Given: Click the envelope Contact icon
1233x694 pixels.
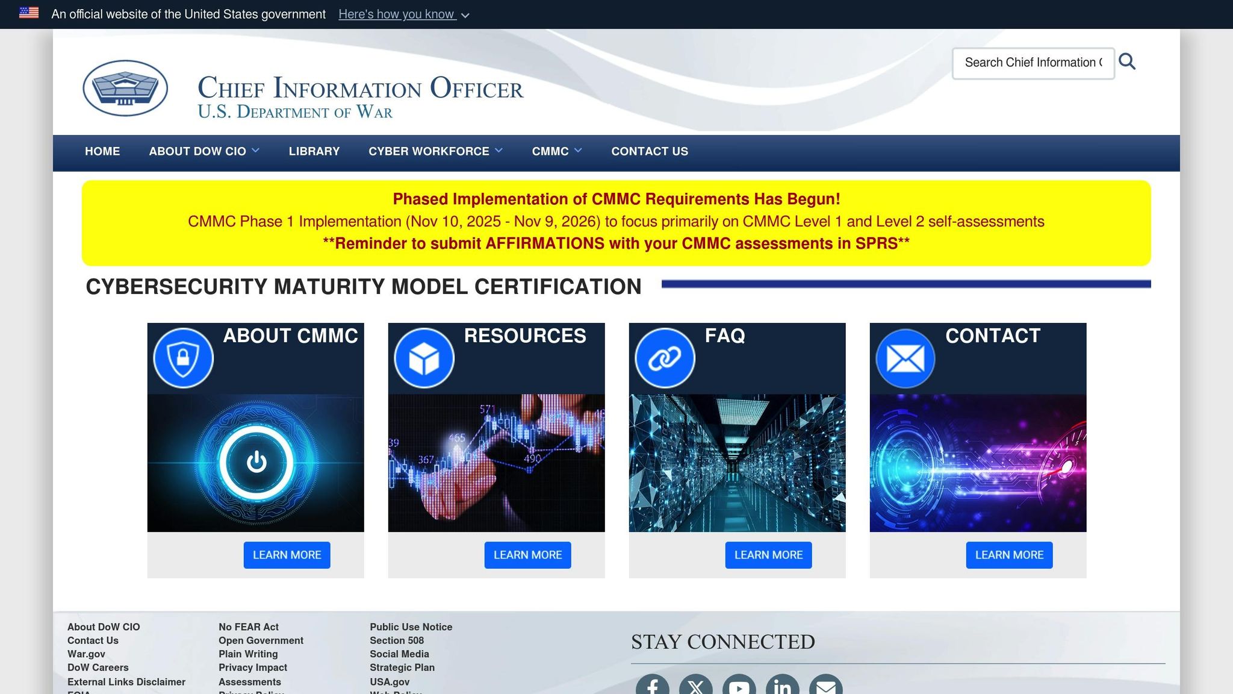Looking at the screenshot, I should point(905,358).
